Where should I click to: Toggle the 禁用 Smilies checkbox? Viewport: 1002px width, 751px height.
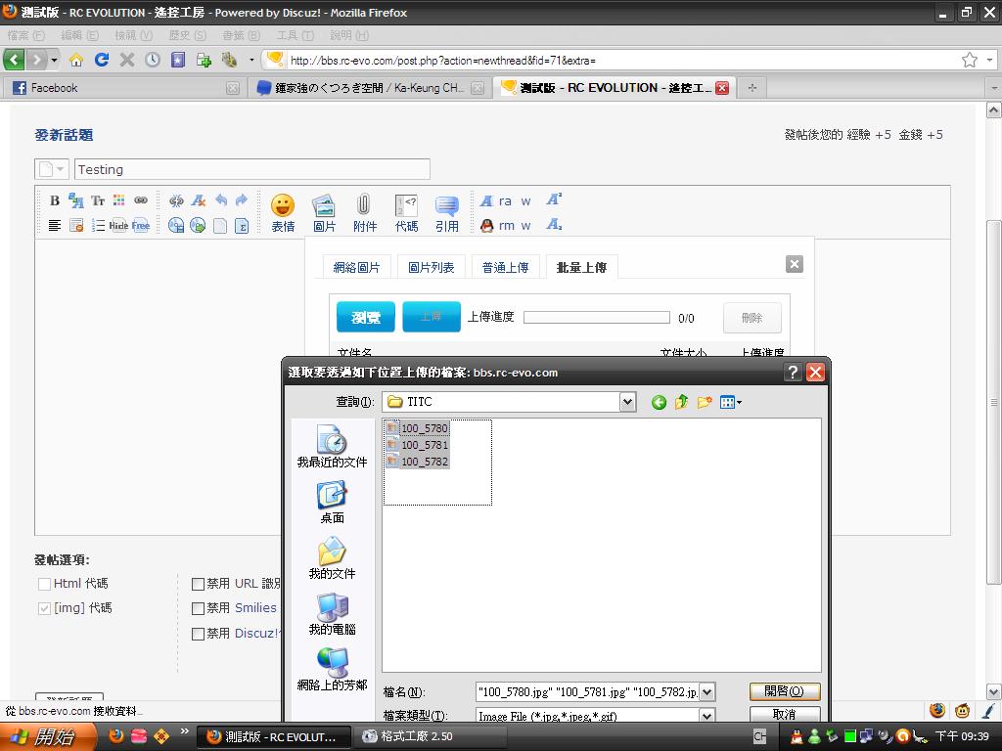[199, 608]
